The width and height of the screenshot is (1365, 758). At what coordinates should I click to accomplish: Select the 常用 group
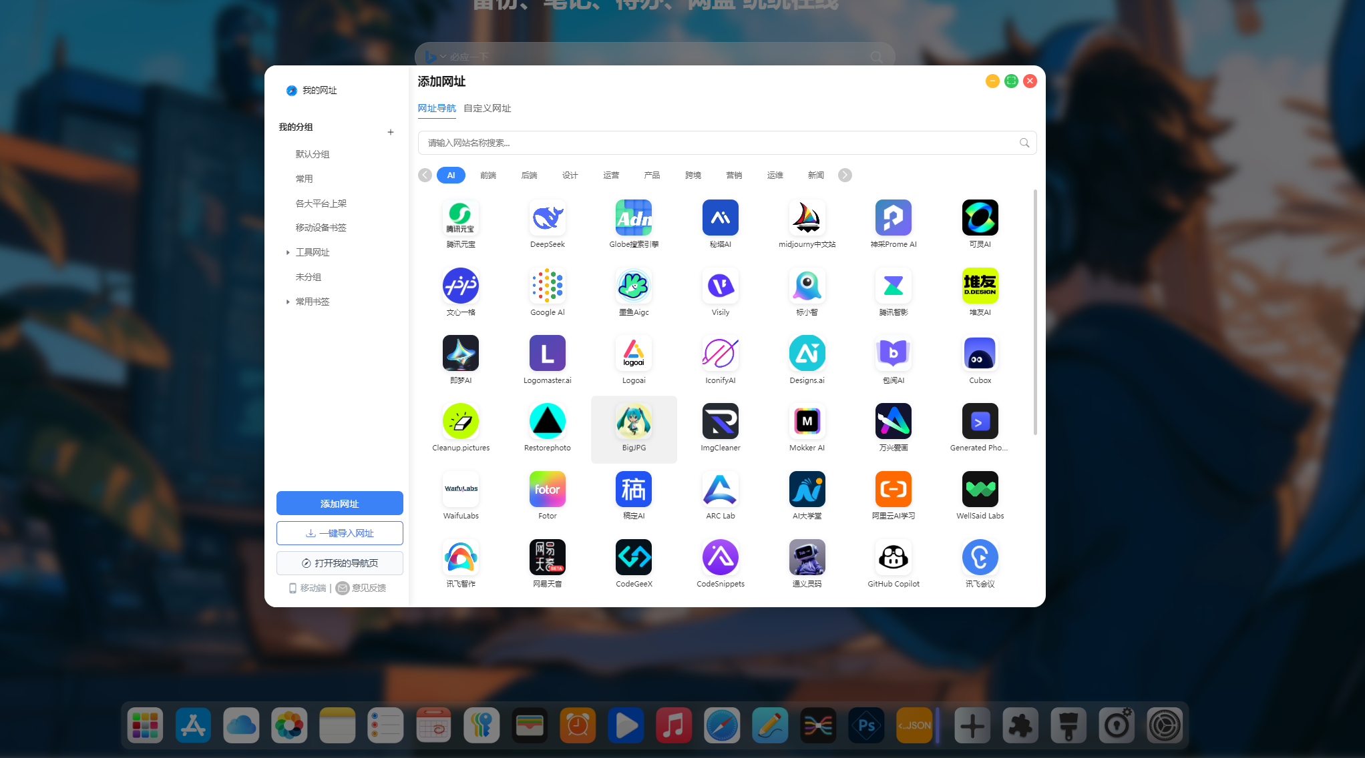305,179
